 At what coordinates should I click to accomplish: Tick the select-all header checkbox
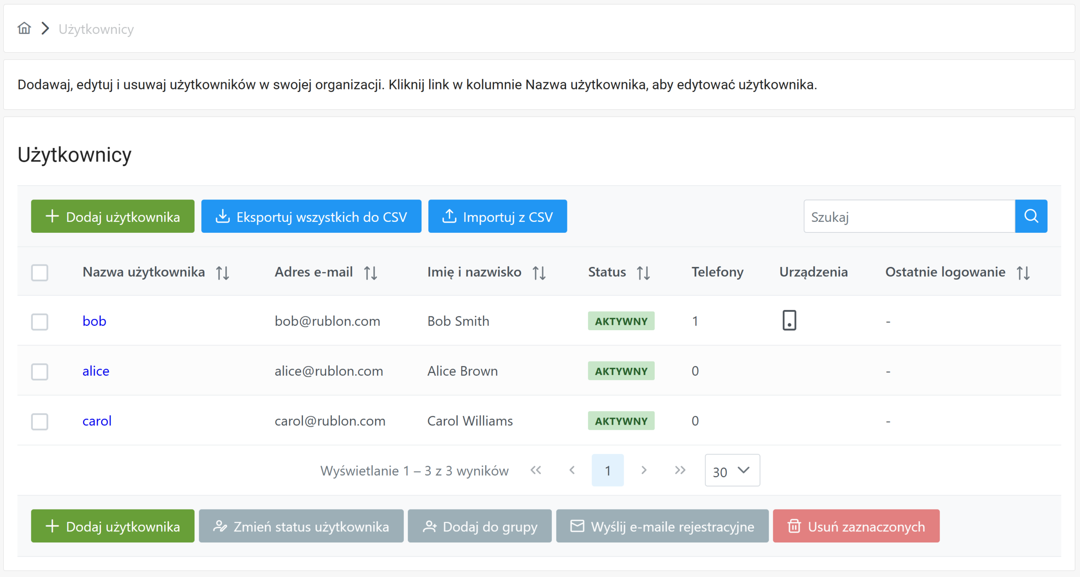(40, 272)
